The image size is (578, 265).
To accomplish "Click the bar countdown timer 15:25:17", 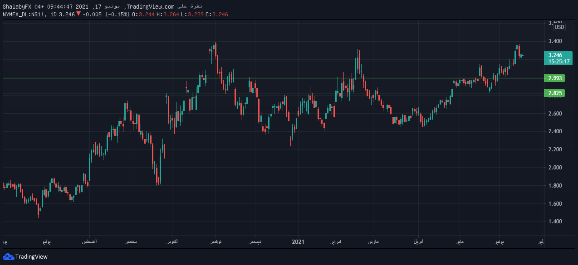I will (558, 61).
